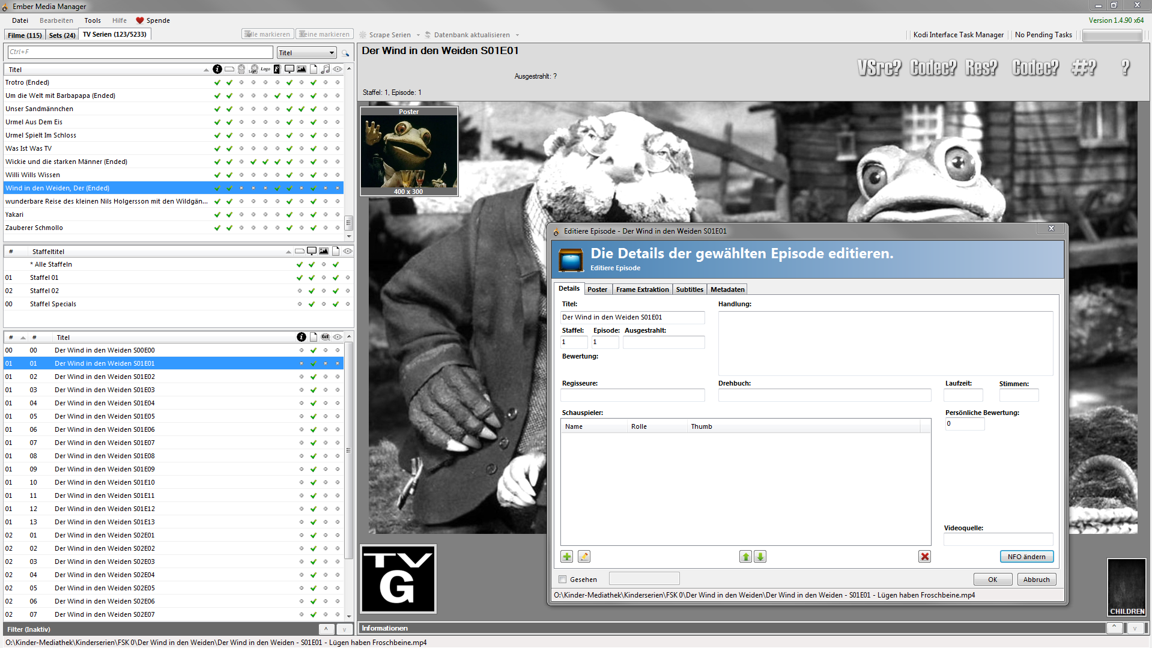This screenshot has width=1152, height=648.
Task: Toggle watched mark for Staffel Specials
Action: (347, 304)
